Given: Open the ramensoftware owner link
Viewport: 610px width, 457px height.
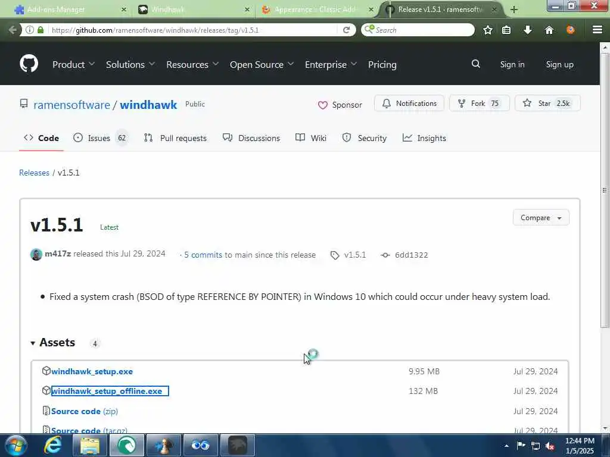Looking at the screenshot, I should click(x=71, y=105).
